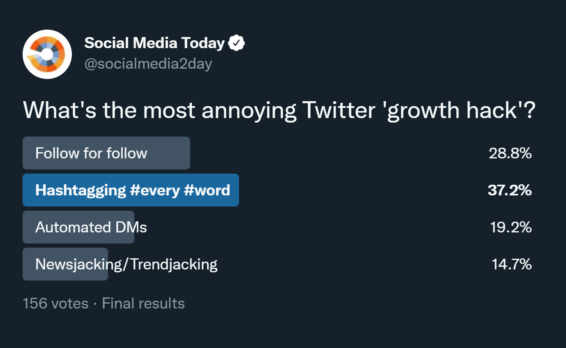Click the 28.8% result value
Screen dimensions: 566x348
pyautogui.click(x=510, y=153)
